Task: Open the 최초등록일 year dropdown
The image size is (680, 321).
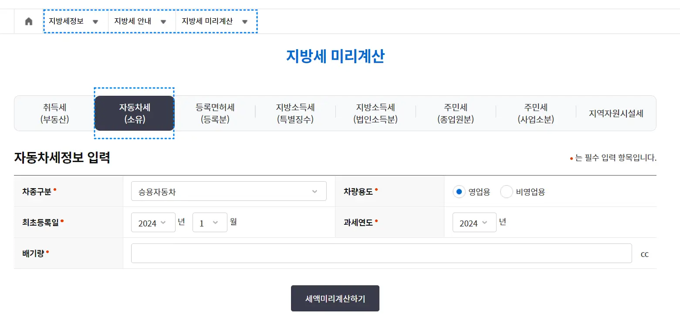Action: click(153, 222)
